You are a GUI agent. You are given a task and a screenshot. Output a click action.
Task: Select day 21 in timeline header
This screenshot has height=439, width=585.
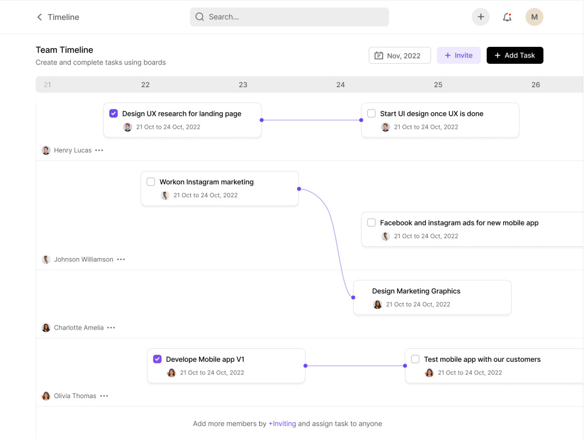click(47, 85)
